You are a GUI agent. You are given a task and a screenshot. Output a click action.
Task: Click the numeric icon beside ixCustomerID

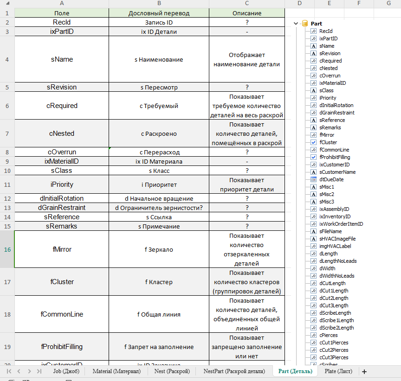[314, 165]
